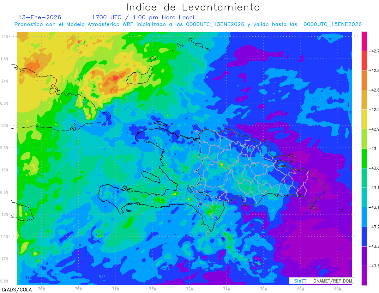379x293 pixels.
Task: Click the longitude label '72W'
Action: click(189, 289)
